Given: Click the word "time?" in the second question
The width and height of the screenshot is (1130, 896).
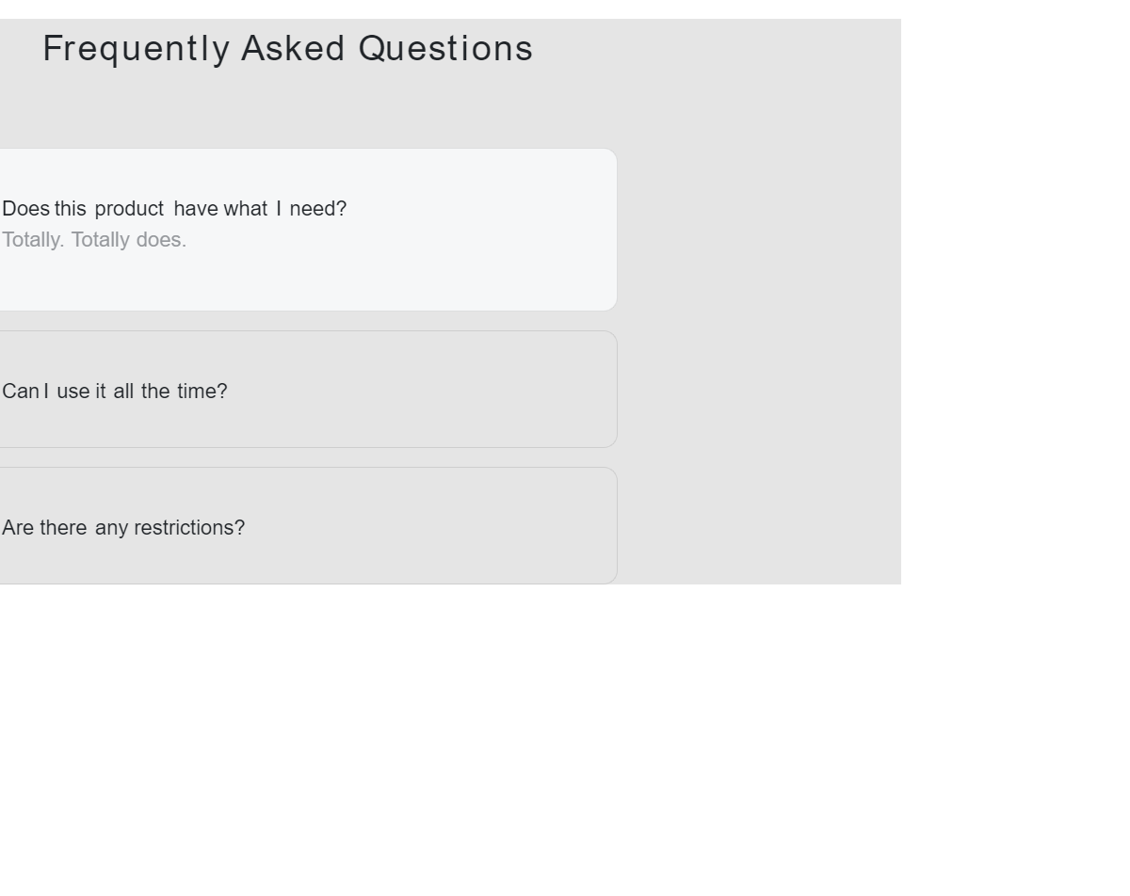Looking at the screenshot, I should (202, 392).
